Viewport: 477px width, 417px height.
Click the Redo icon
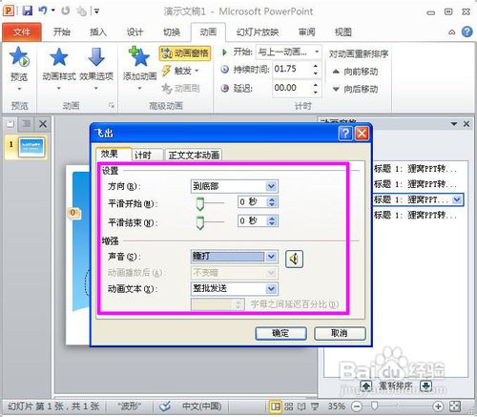click(x=66, y=11)
